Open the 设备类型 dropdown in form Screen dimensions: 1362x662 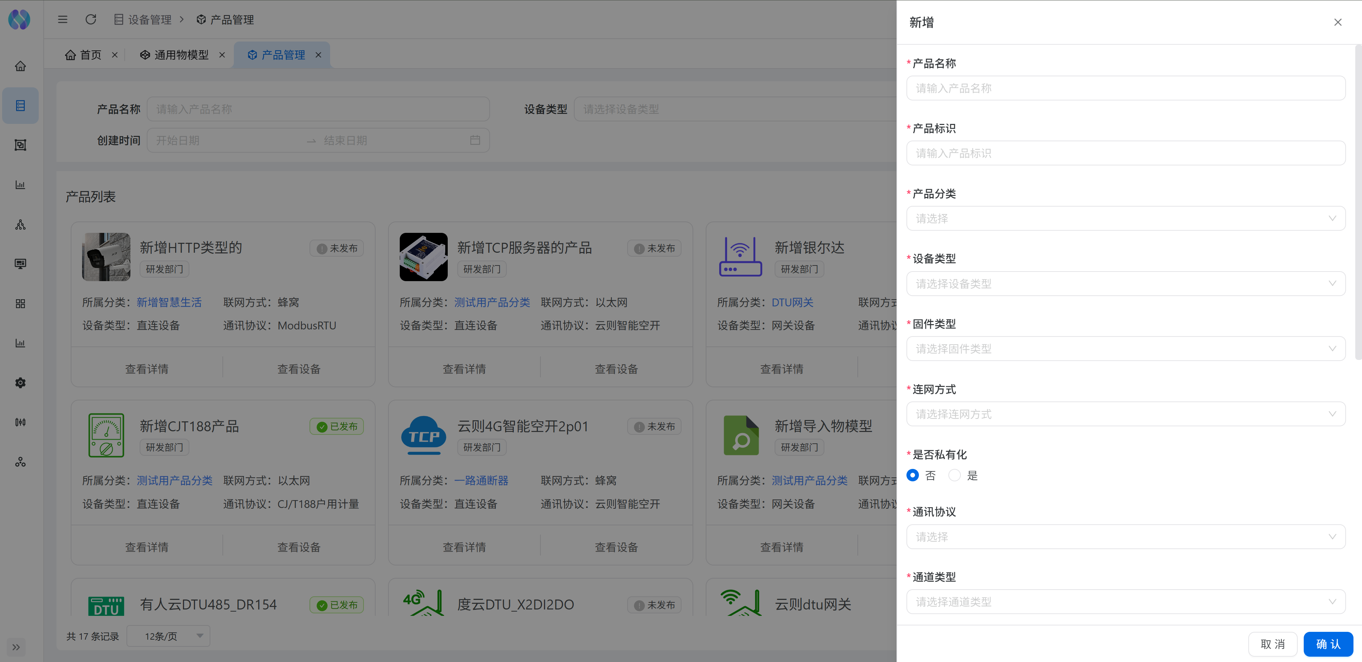(1125, 284)
